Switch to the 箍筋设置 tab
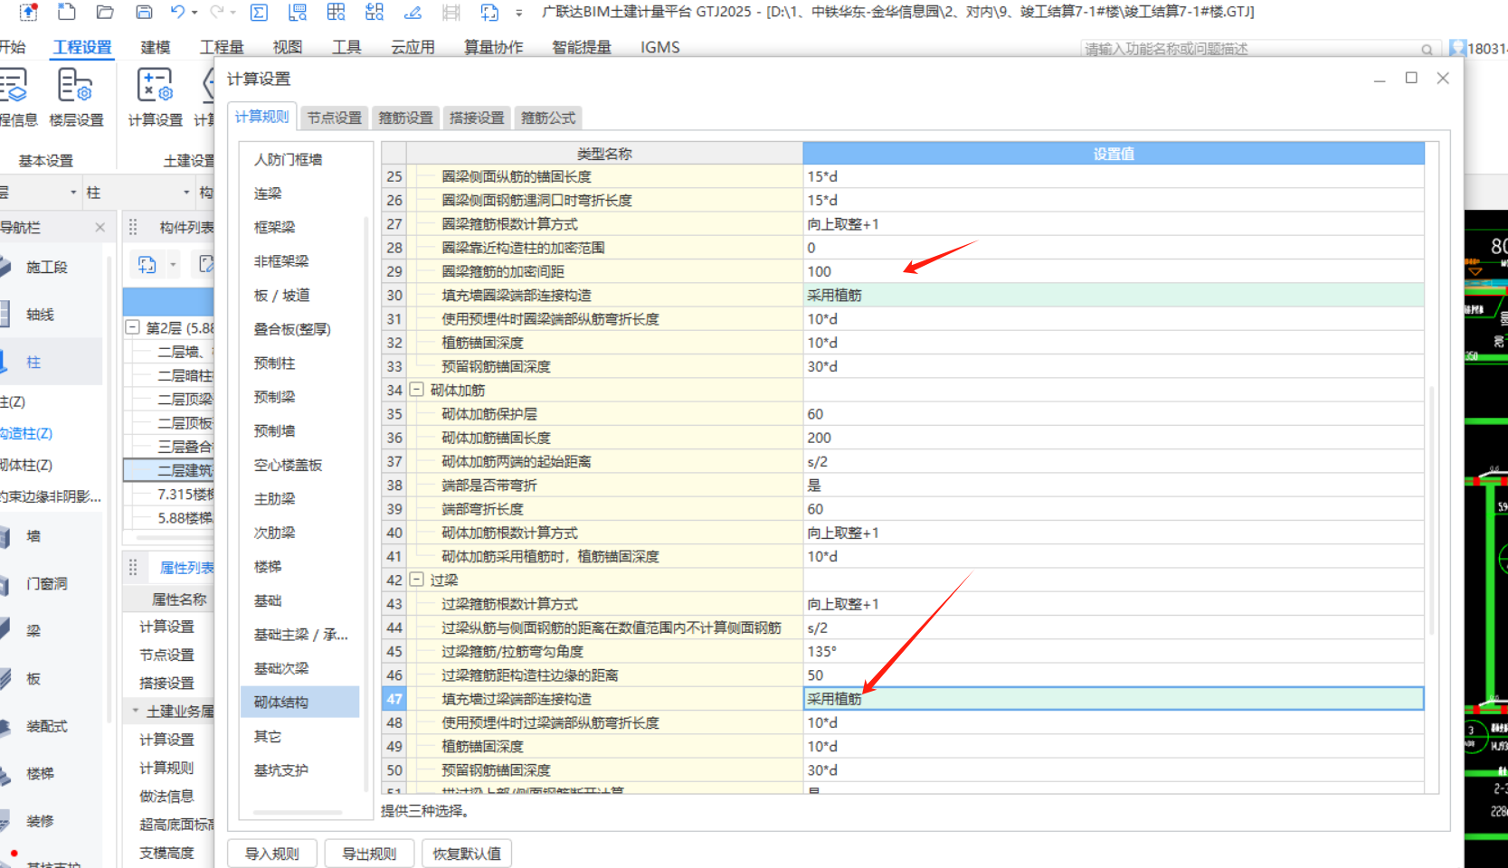Viewport: 1508px width, 868px height. (x=405, y=118)
